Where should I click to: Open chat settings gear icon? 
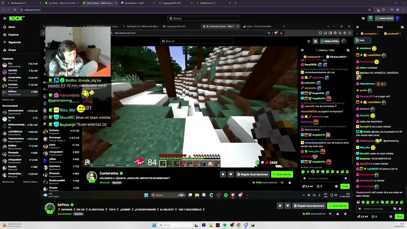tap(391, 217)
